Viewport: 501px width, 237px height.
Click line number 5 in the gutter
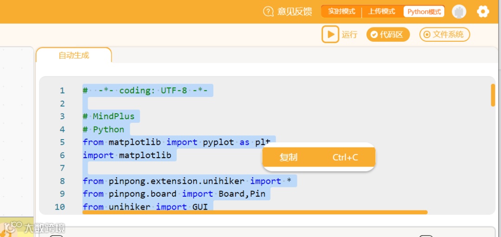62,142
